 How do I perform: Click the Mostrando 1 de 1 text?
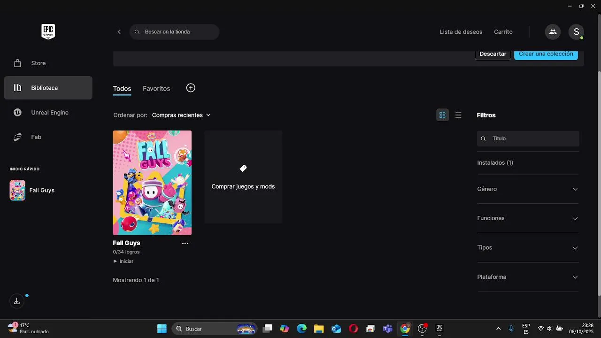click(136, 280)
